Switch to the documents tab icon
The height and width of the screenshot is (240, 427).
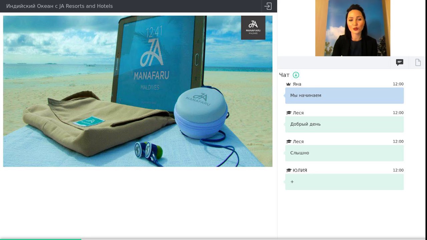[418, 62]
